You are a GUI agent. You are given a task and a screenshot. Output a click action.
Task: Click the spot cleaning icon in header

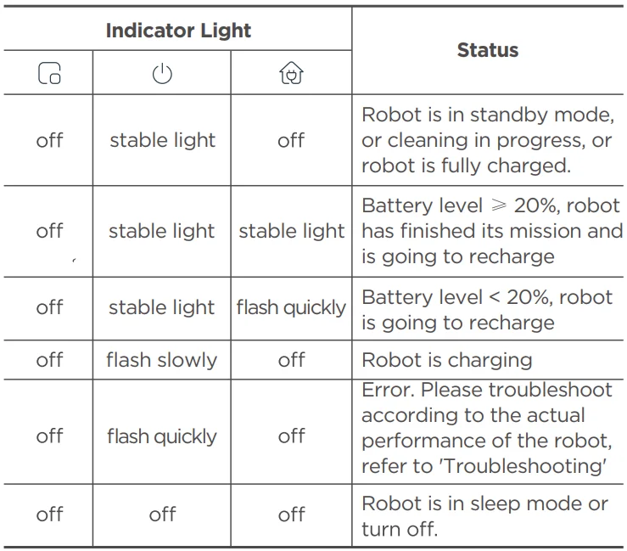(49, 74)
